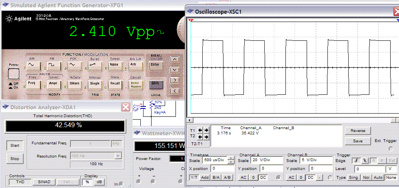This screenshot has height=188, width=399.
Task: Open the Resolution Freq dropdown
Action: tap(118, 156)
